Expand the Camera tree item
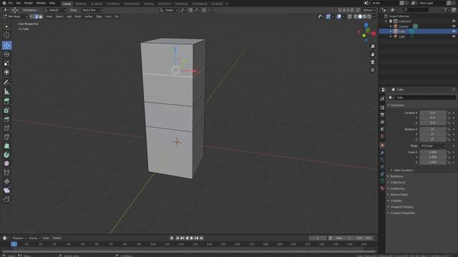 pos(391,26)
